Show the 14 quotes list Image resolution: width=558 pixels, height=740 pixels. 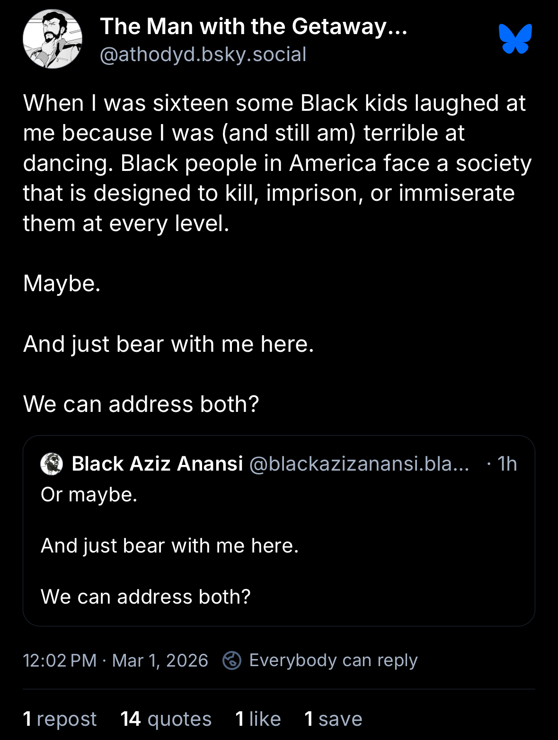166,719
